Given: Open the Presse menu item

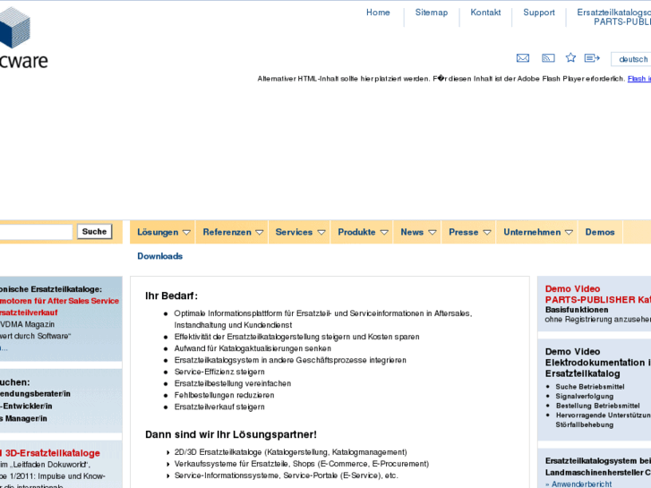Looking at the screenshot, I should pos(463,232).
